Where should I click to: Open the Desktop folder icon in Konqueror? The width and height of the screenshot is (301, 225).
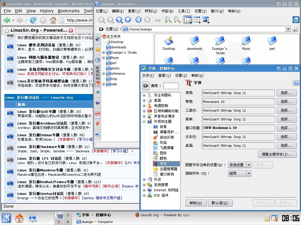click(x=169, y=43)
